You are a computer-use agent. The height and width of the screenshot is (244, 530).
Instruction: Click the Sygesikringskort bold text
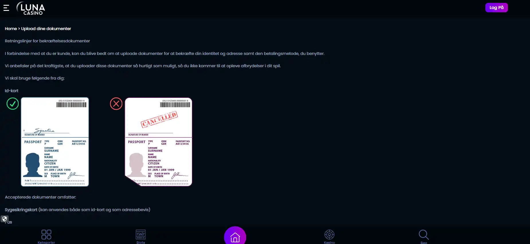coord(21,210)
